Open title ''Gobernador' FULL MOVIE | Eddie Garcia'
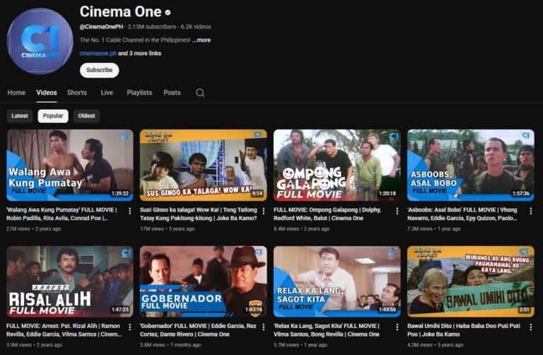Screen dimensions: 543x355 198,330
